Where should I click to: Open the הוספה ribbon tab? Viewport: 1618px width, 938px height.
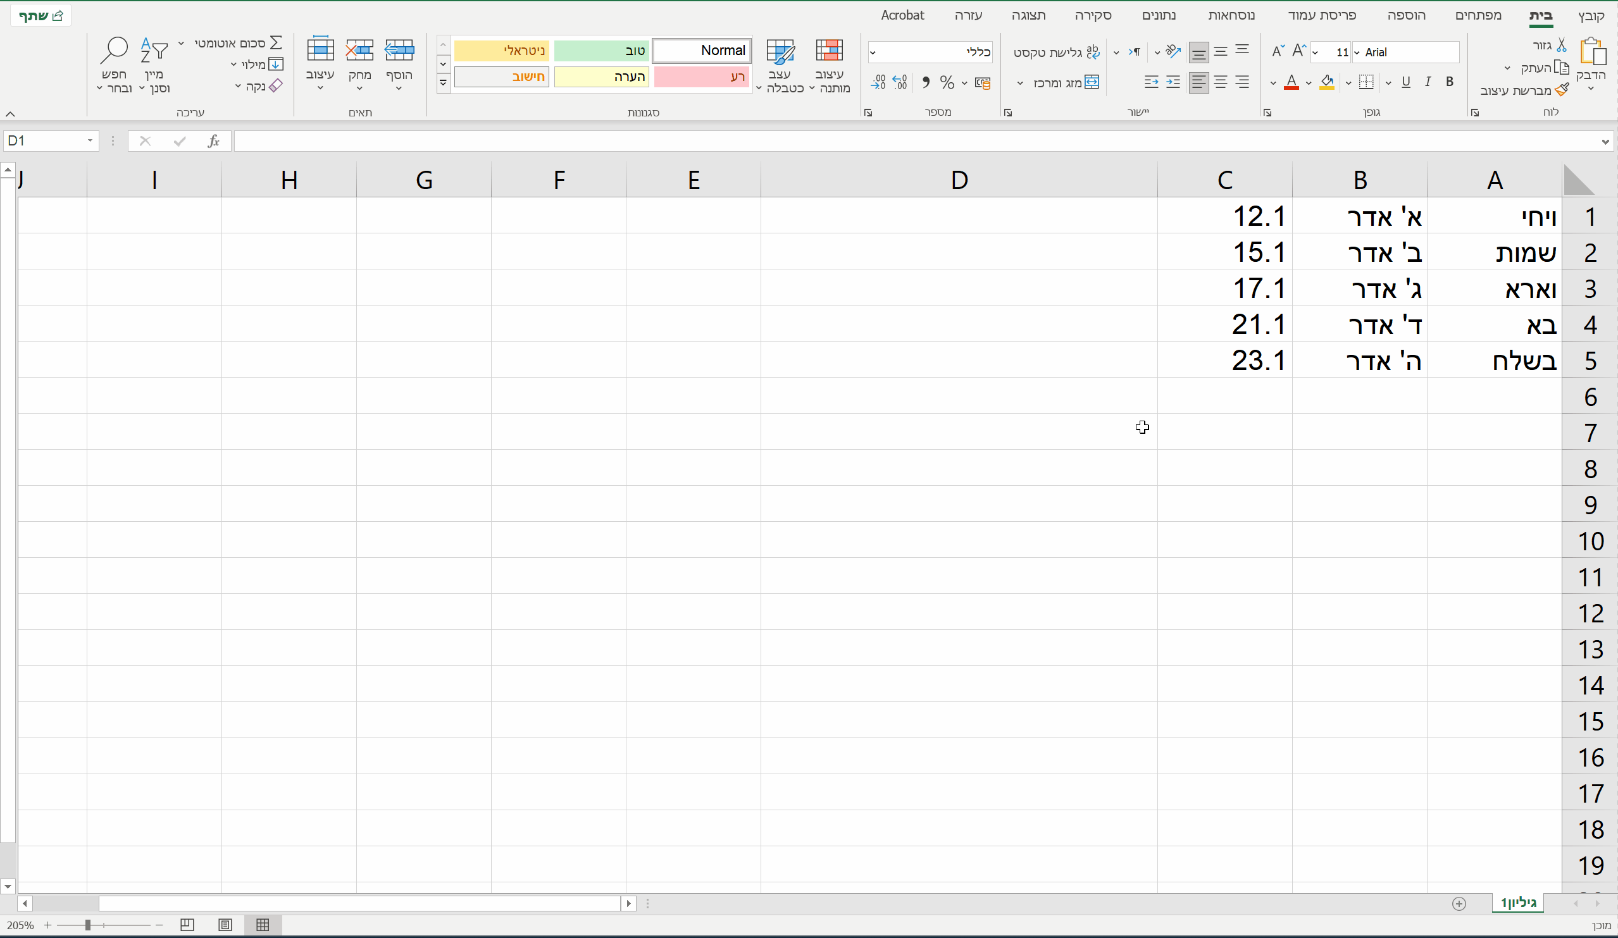1406,15
